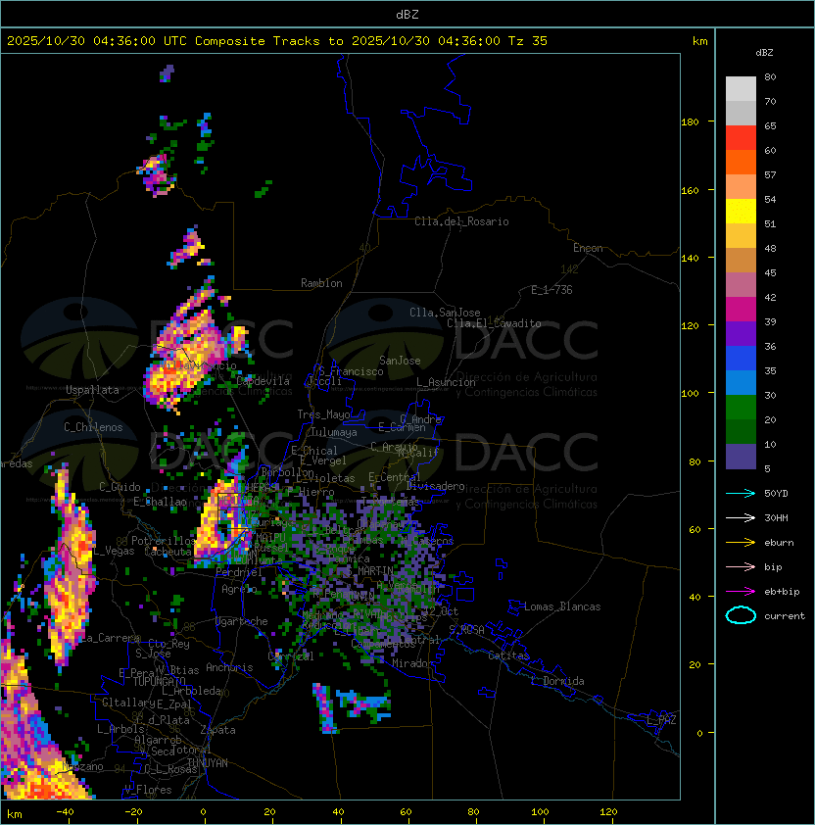Click the 'E_Vergel' map label
Screen dimensions: 815x825
(x=323, y=461)
